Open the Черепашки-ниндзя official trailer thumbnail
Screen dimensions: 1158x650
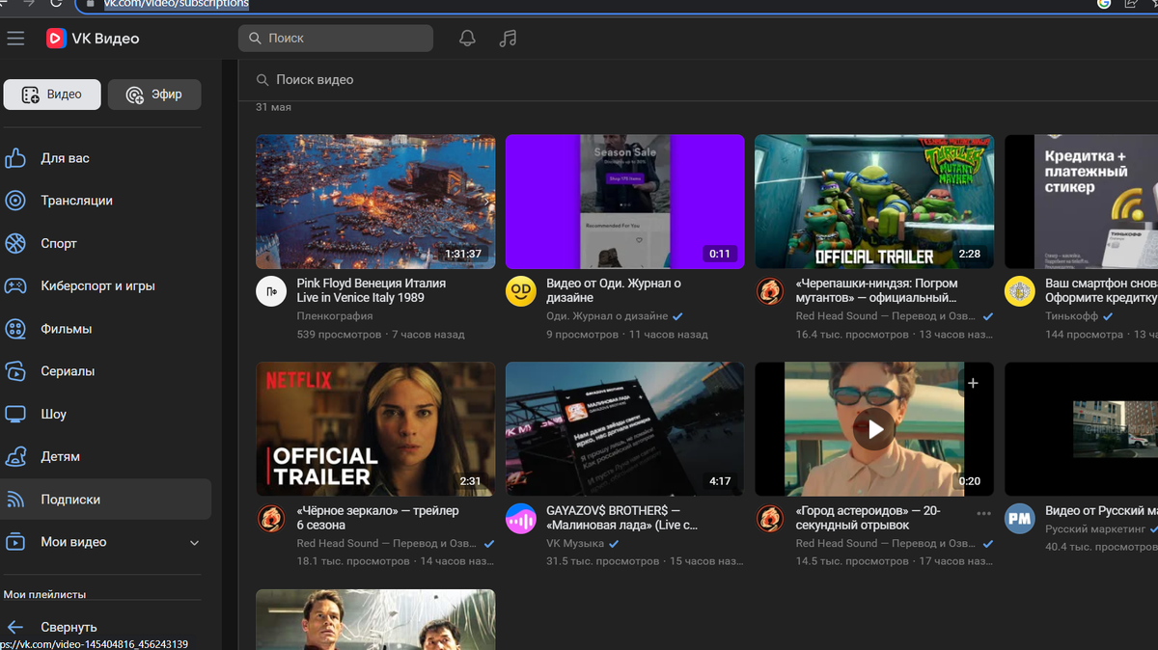point(873,202)
